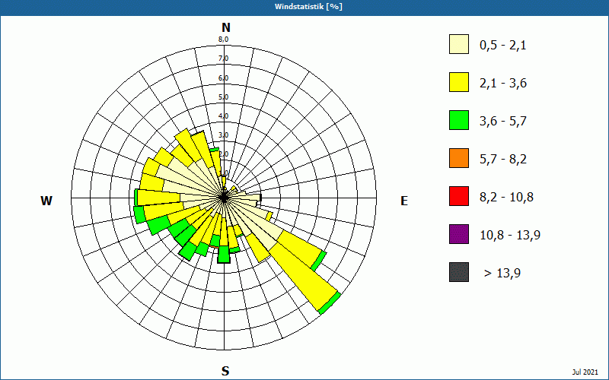
Task: Click the '10,8 - 13,9' legend label
Action: point(510,236)
